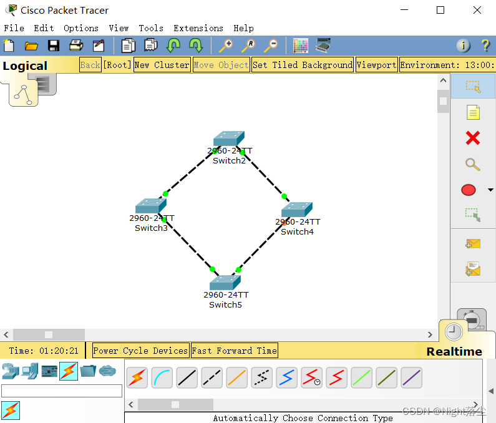Image resolution: width=496 pixels, height=423 pixels.
Task: Switch to Simulation mode tab behind Realtime
Action: (472, 318)
